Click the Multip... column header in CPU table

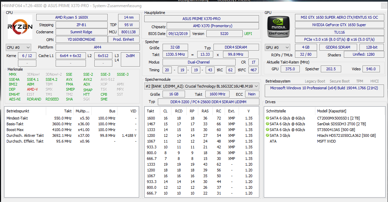[82, 111]
